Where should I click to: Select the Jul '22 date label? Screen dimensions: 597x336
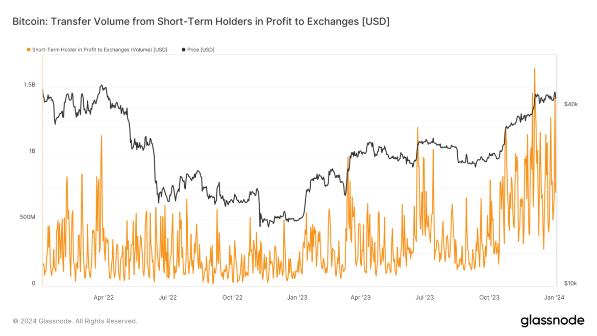pos(167,296)
